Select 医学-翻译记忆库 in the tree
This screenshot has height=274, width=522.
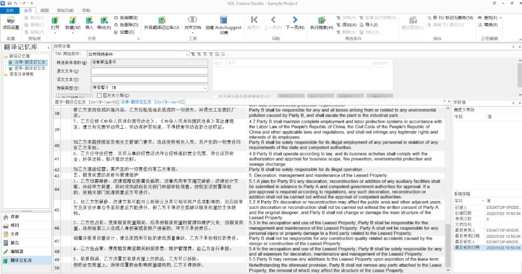29,68
